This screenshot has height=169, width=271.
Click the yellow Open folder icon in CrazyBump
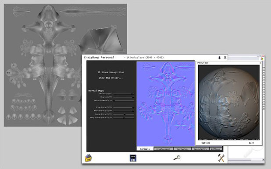[x=89, y=158]
